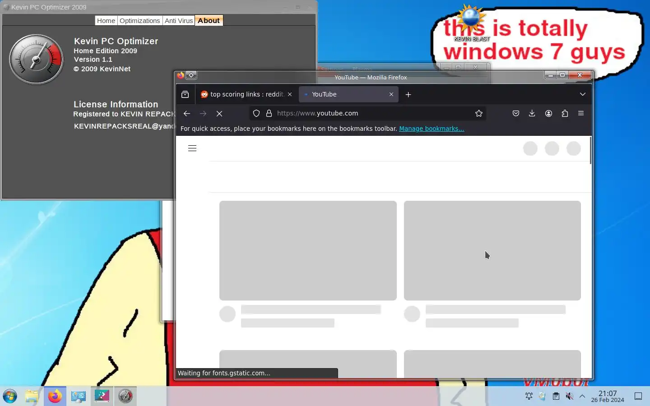Screen dimensions: 650x406
Task: Open Firefox View button in tab bar
Action: point(185,94)
